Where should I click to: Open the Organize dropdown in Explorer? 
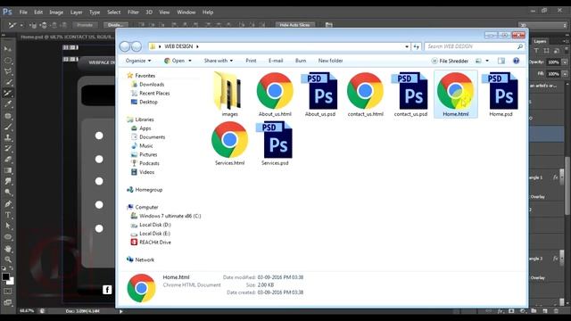(138, 61)
